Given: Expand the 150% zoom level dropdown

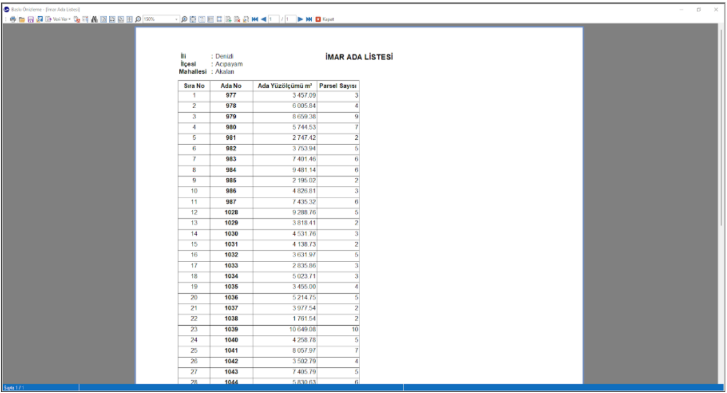Looking at the screenshot, I should tap(176, 19).
